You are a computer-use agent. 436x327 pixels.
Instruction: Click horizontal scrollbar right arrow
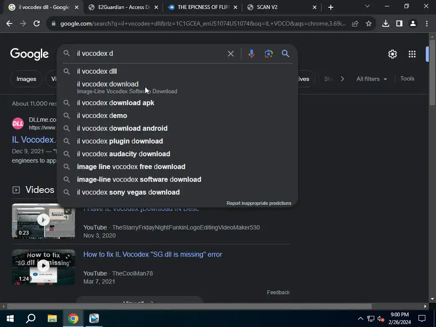(425, 307)
